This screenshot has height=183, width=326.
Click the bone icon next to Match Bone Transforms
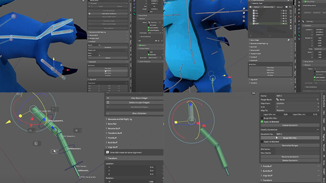(89, 14)
